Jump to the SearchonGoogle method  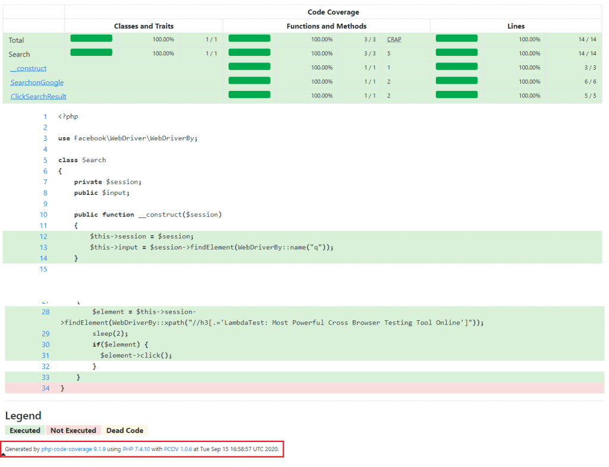tap(37, 83)
